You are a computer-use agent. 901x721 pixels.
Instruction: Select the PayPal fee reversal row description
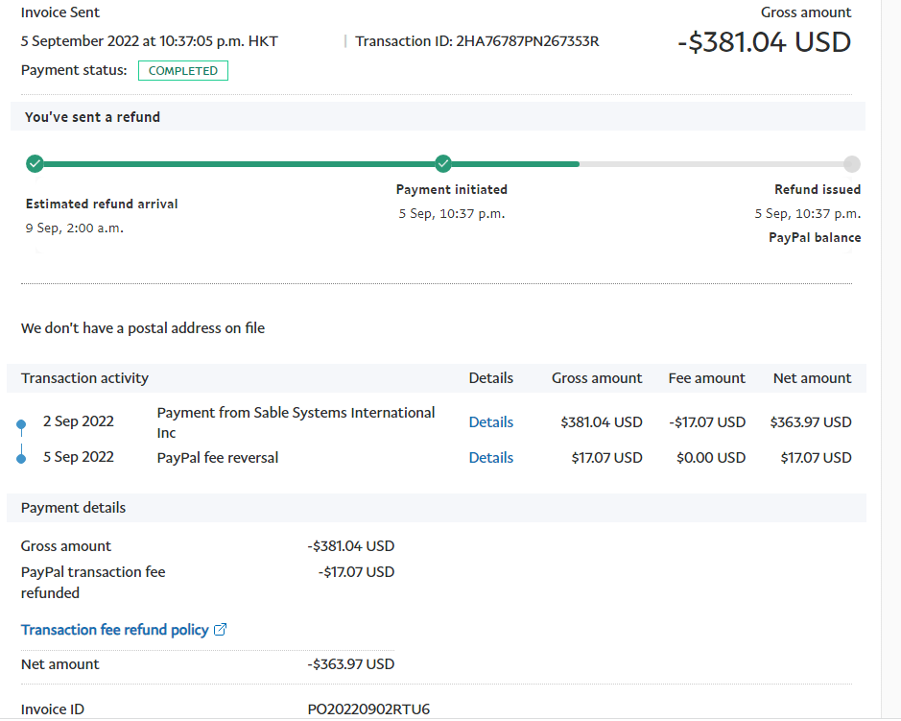click(x=218, y=458)
